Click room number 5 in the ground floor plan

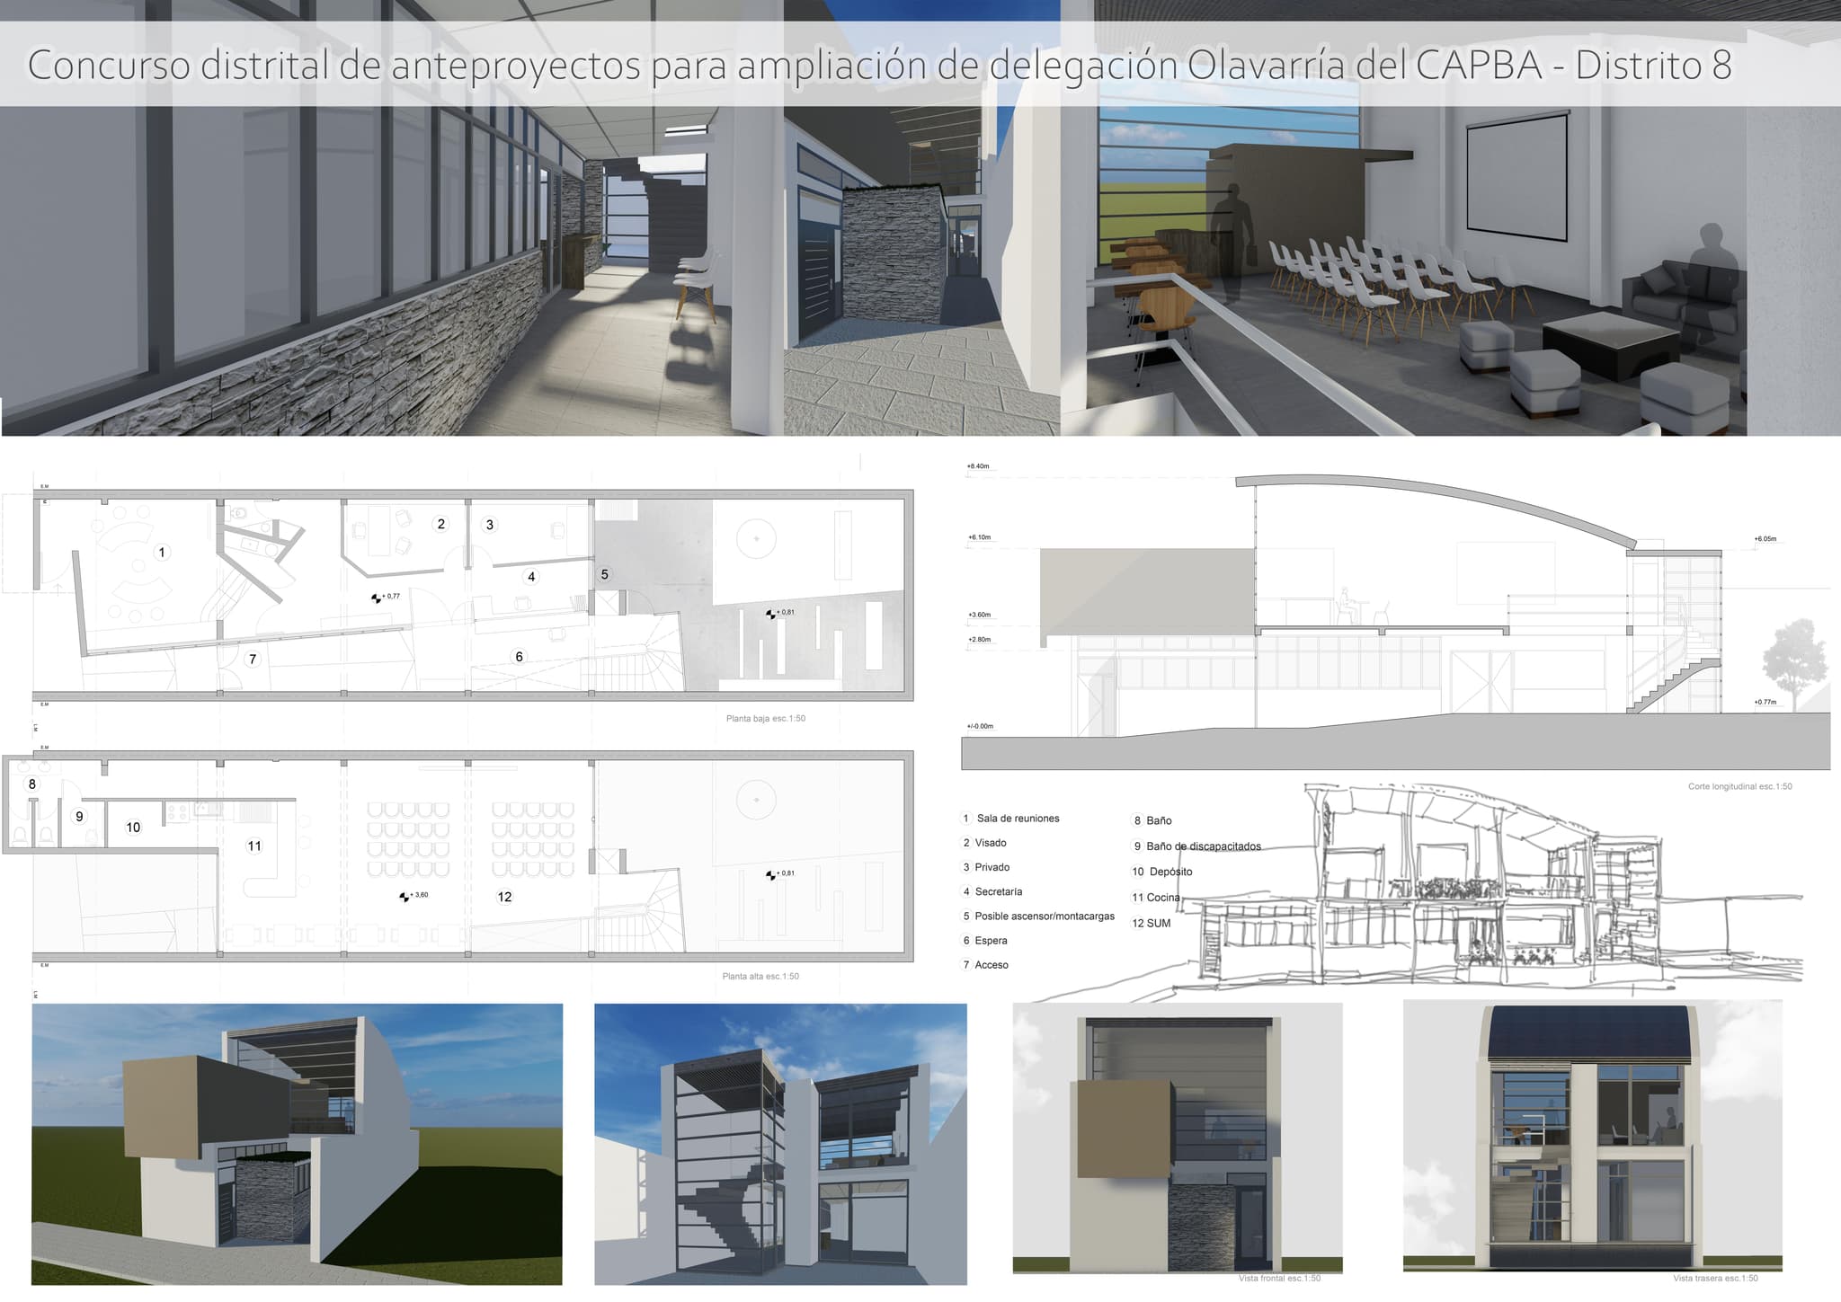point(604,574)
